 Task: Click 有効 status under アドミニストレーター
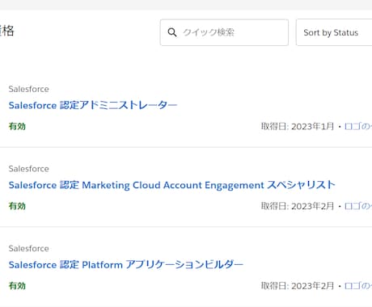(x=17, y=126)
